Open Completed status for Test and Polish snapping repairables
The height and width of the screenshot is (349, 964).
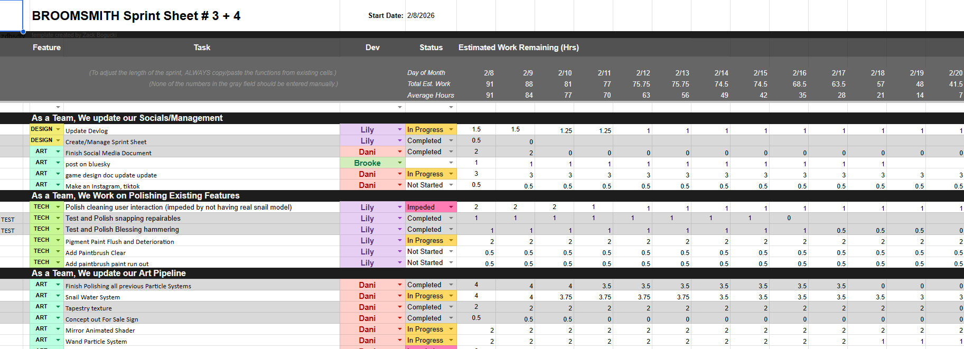tap(451, 218)
